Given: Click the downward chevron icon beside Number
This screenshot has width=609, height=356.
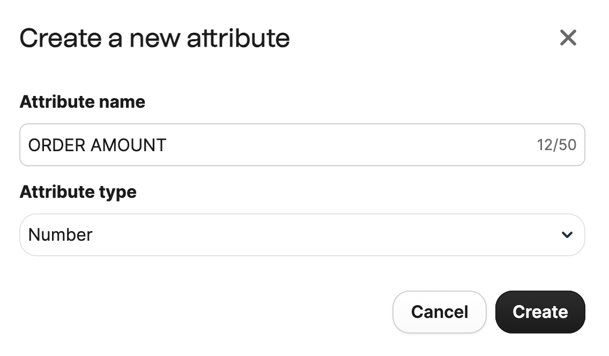Looking at the screenshot, I should 567,235.
